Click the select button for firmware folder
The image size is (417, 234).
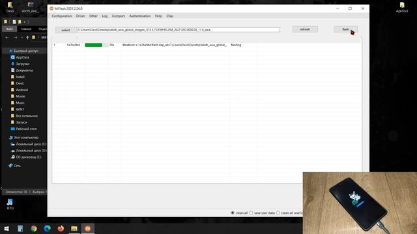(66, 30)
